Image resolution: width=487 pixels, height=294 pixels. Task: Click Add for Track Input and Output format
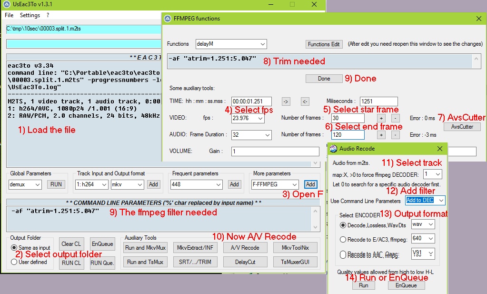[x=153, y=184]
